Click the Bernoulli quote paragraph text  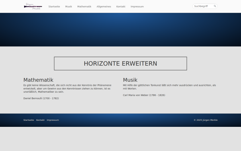tap(67, 89)
